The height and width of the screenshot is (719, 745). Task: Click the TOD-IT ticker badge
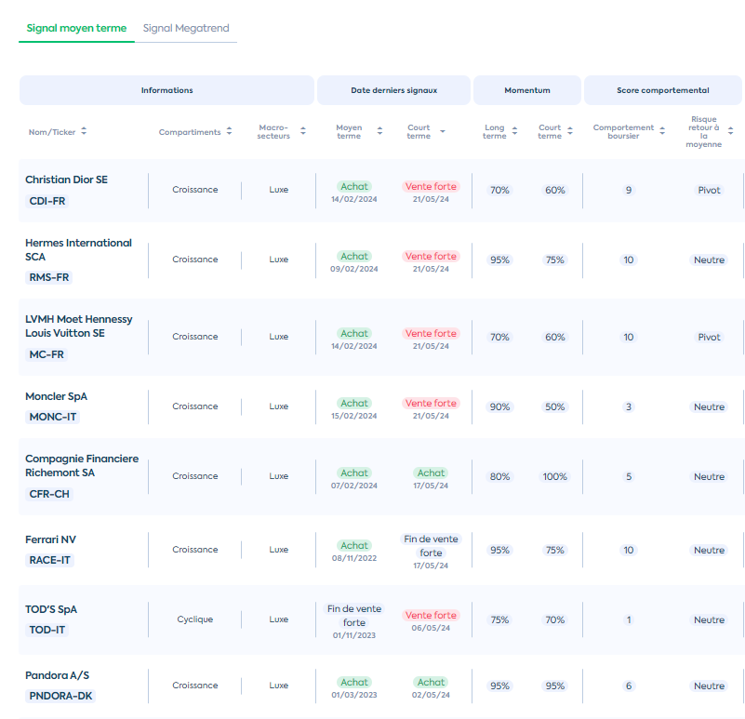[x=47, y=630]
